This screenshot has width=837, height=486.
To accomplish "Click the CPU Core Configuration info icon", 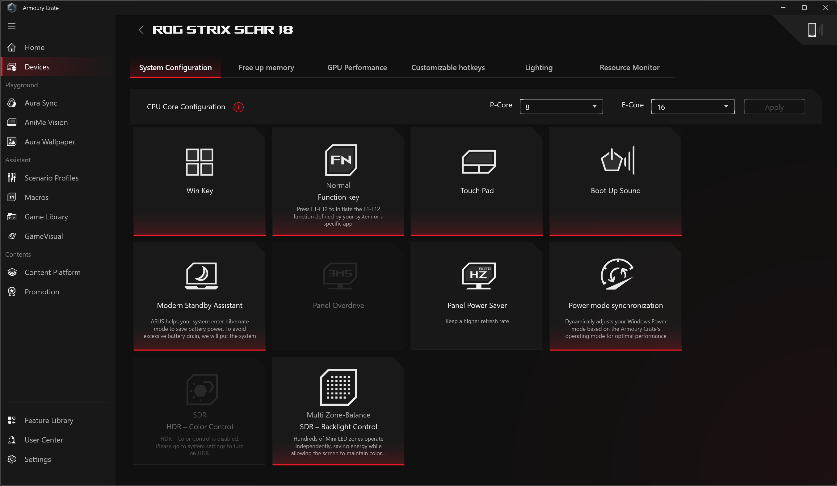I will point(238,107).
